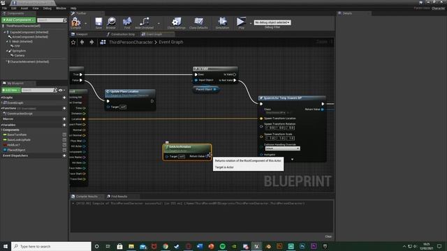The height and width of the screenshot is (251, 447).
Task: Add new variable with Variables plus icon
Action: coord(64,125)
